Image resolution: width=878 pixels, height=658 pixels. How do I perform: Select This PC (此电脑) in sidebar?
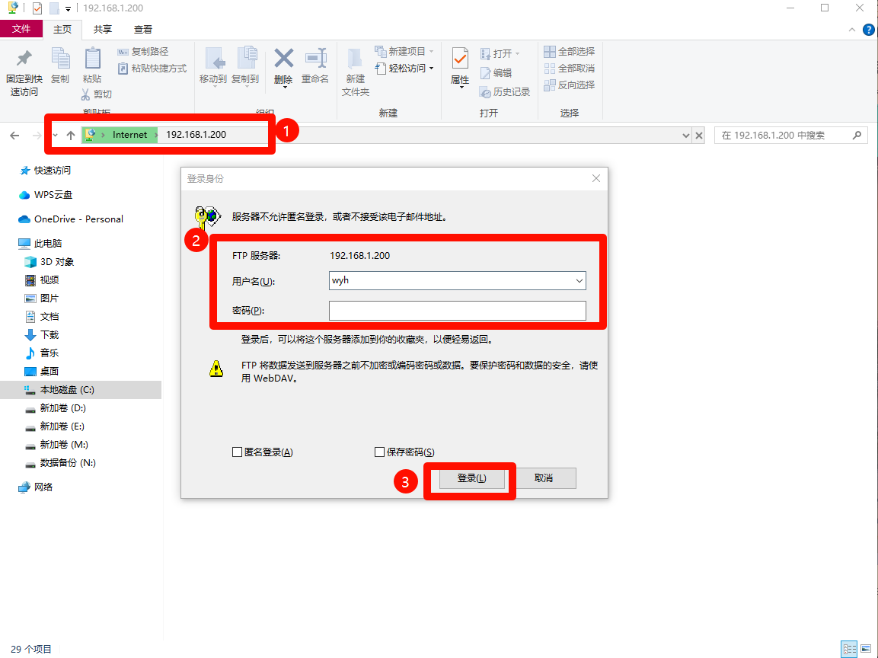[x=40, y=244]
